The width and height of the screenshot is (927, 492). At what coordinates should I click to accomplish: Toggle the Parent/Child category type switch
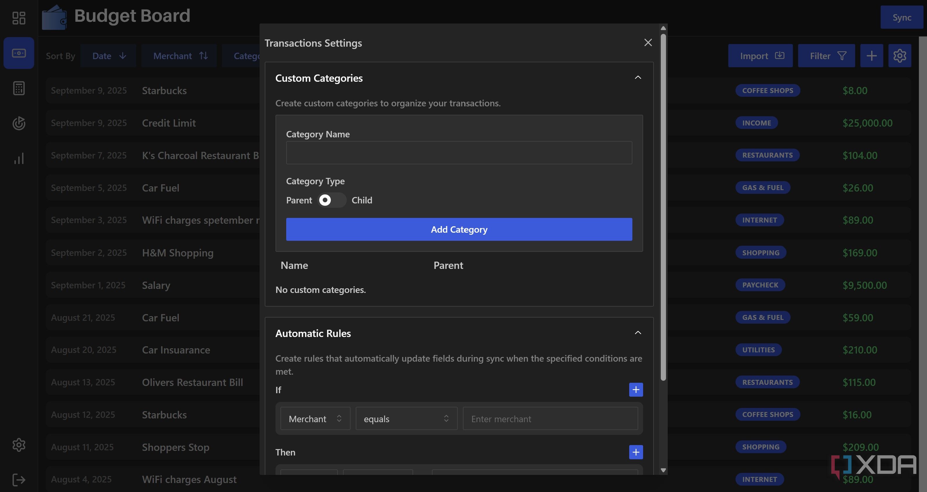332,200
